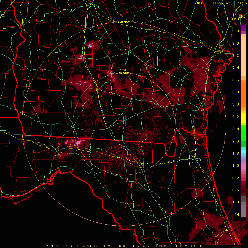Click the 1.8 scale value
Screen dimensions: 248x248
236,153
